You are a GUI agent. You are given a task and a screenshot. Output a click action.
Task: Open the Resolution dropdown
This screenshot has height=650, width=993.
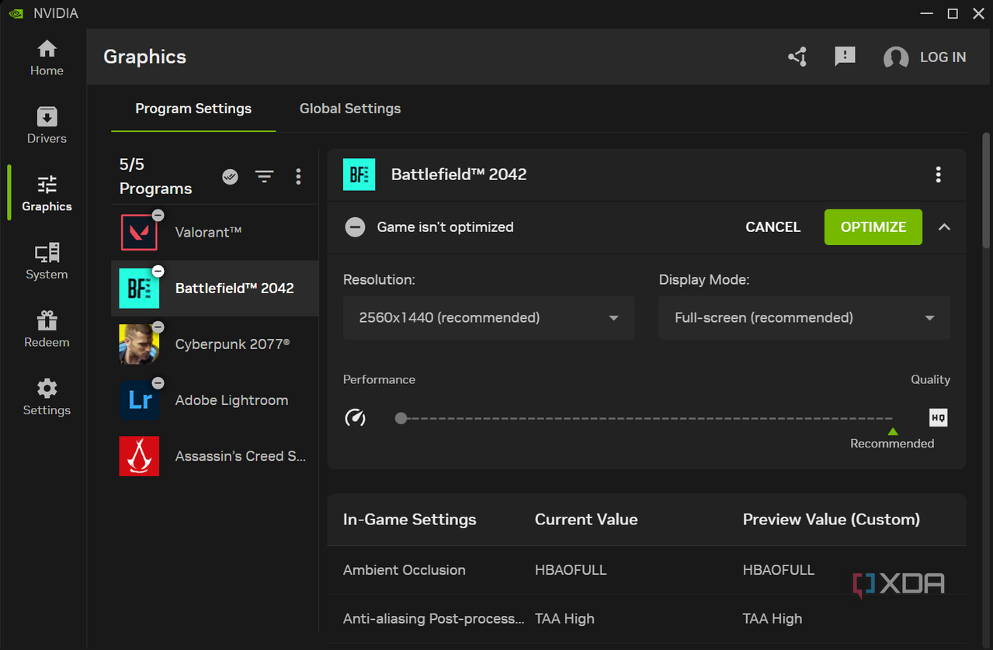click(x=488, y=317)
